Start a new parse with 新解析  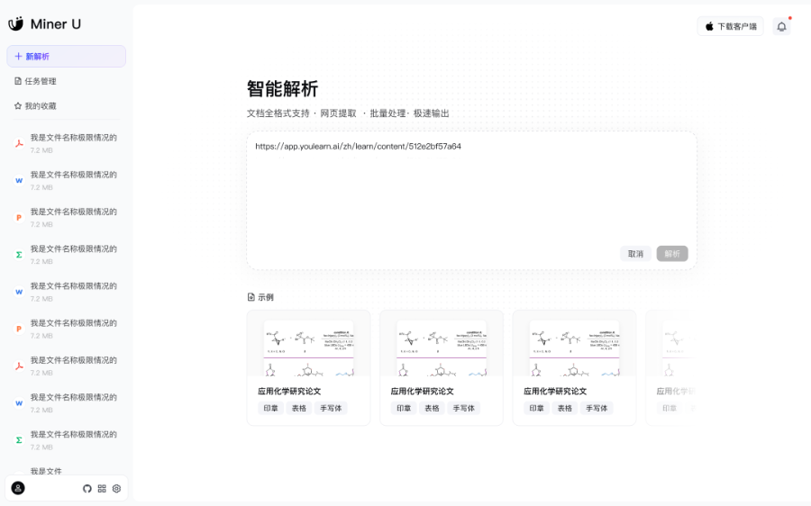point(66,57)
